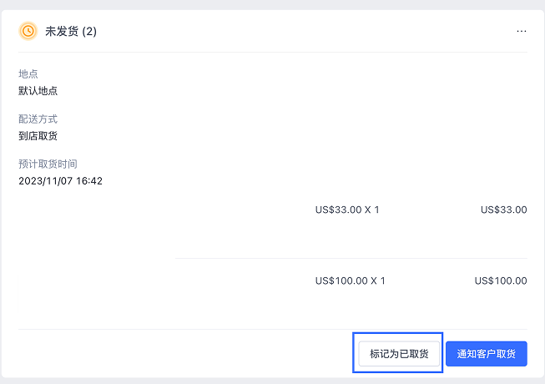The width and height of the screenshot is (545, 384).
Task: Click the header divider below 未发货 title
Action: [x=272, y=53]
